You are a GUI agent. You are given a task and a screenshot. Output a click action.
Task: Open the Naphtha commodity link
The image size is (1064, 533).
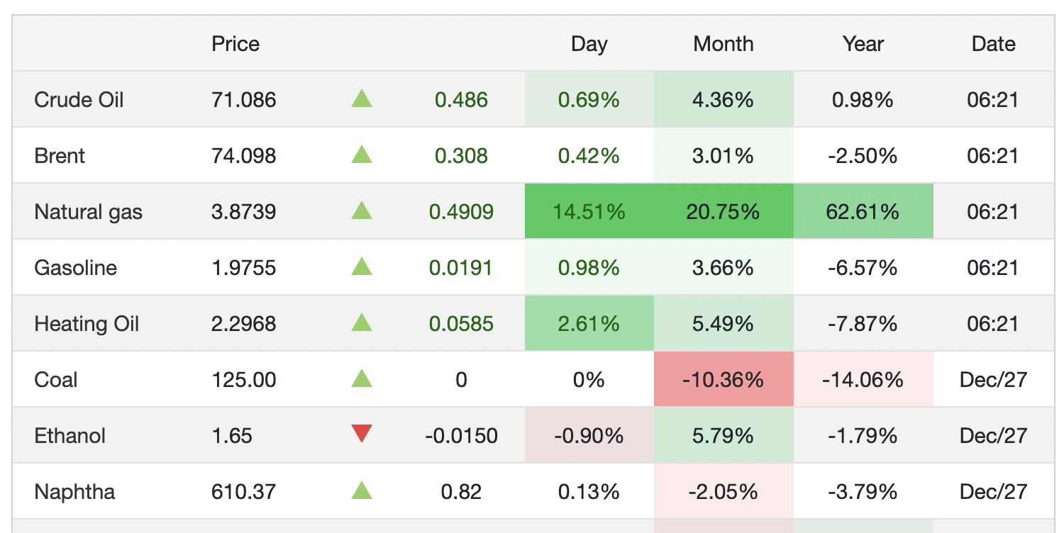(74, 491)
